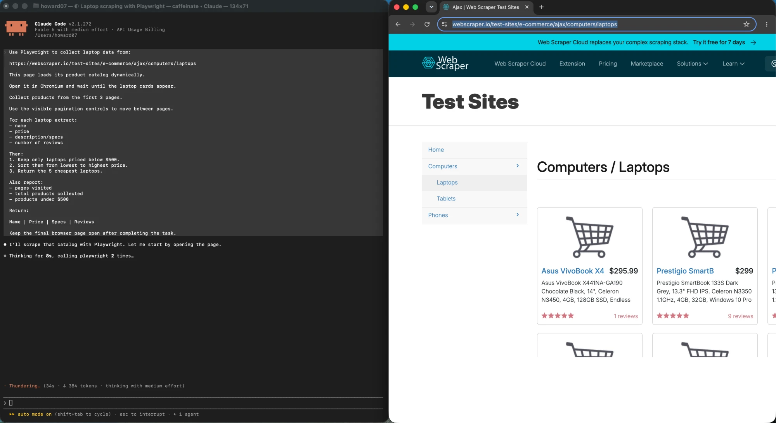The height and width of the screenshot is (423, 776).
Task: Open the Pricing nav item
Action: [608, 64]
